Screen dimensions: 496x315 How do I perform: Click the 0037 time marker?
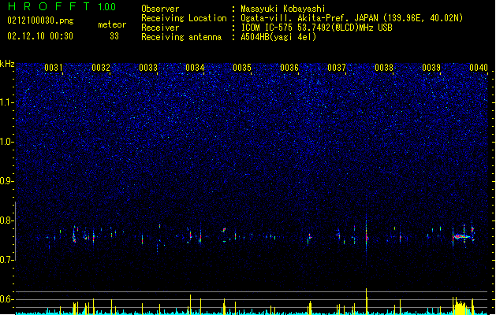pyautogui.click(x=337, y=68)
